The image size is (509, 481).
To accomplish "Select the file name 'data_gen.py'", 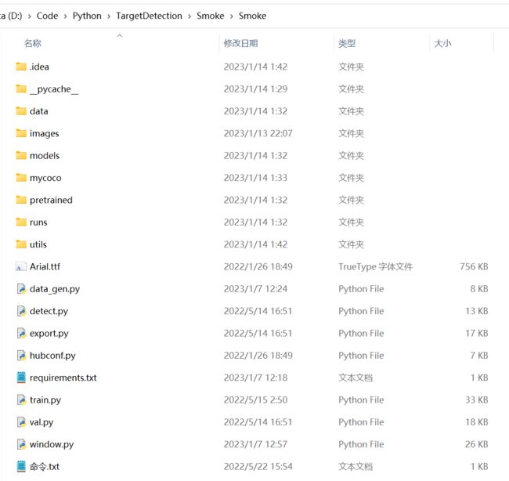I will [55, 289].
